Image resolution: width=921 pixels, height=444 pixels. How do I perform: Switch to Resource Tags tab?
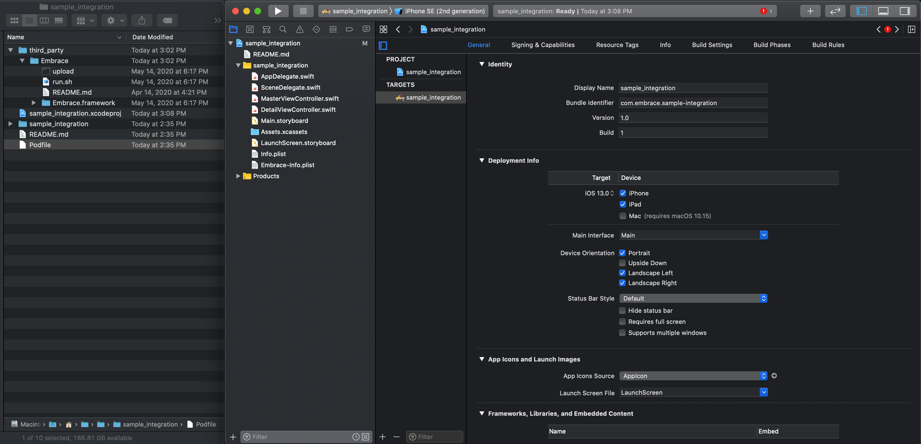pos(617,45)
